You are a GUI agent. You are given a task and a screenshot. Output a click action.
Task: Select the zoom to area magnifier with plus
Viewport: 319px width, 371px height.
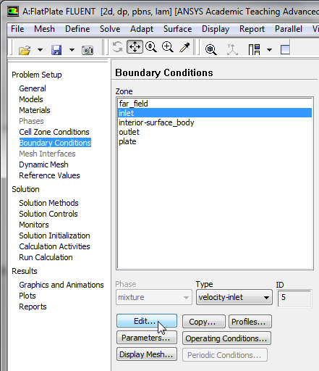[168, 47]
